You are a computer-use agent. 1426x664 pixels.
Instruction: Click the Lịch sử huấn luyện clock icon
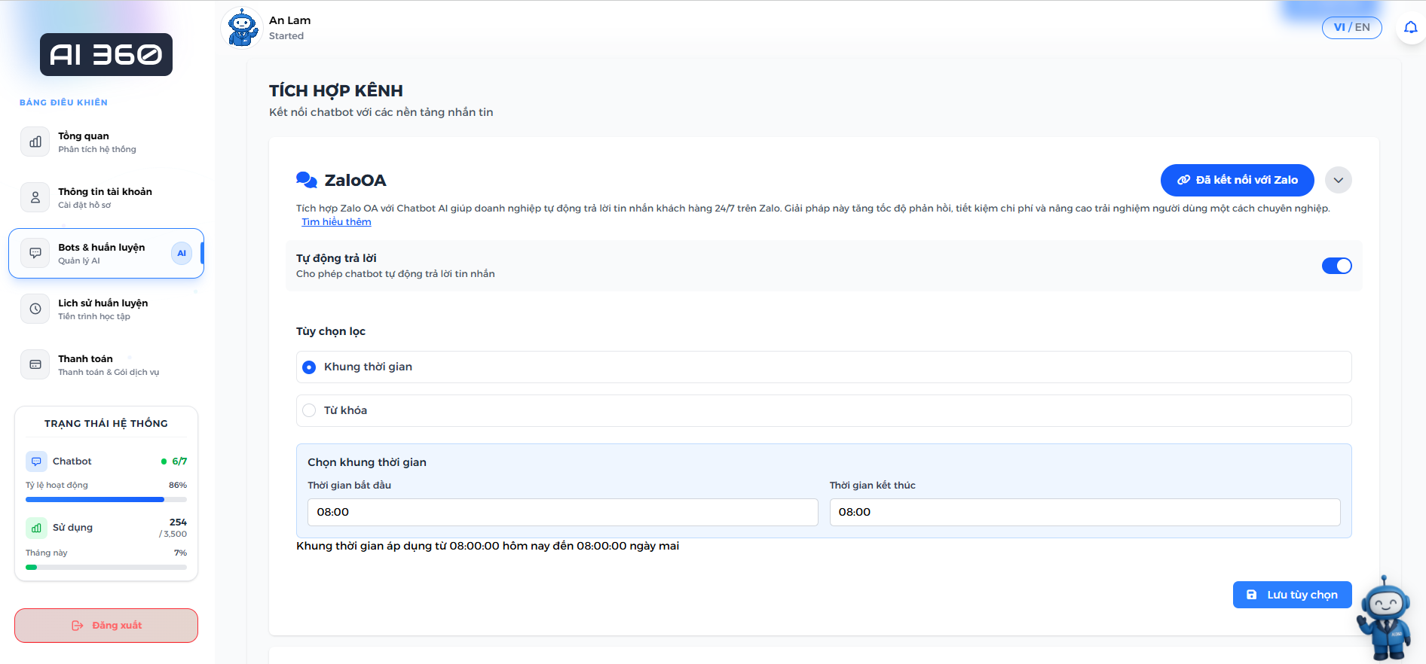pos(35,309)
